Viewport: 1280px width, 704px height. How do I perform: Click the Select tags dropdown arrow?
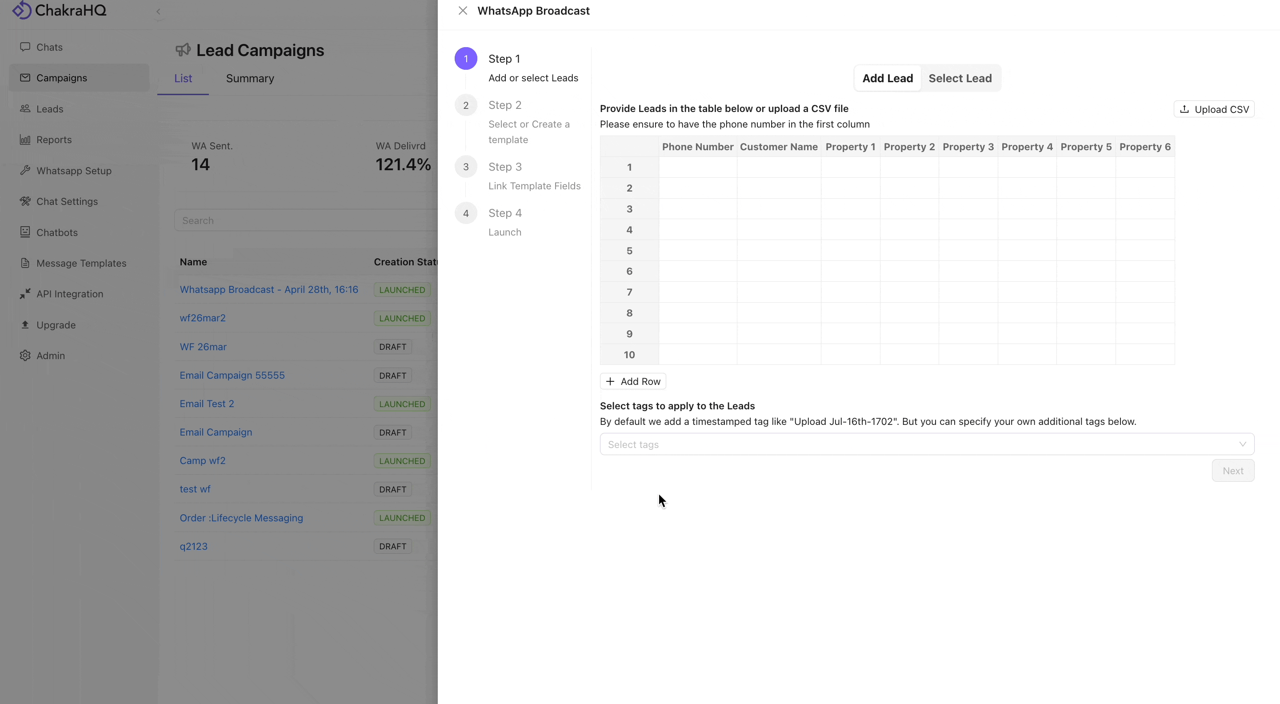[1242, 444]
